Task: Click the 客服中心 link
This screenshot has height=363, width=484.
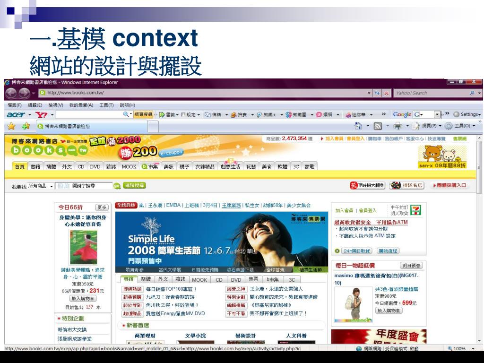Action: tap(415, 139)
